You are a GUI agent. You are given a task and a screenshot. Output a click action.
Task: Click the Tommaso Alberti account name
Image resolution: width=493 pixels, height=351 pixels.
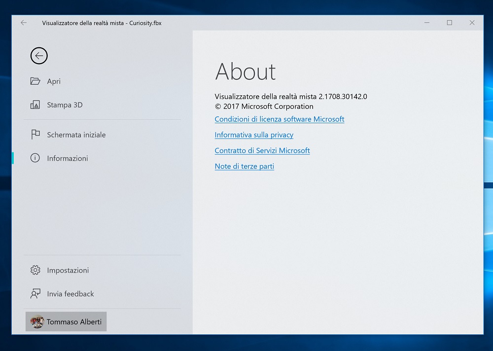74,322
